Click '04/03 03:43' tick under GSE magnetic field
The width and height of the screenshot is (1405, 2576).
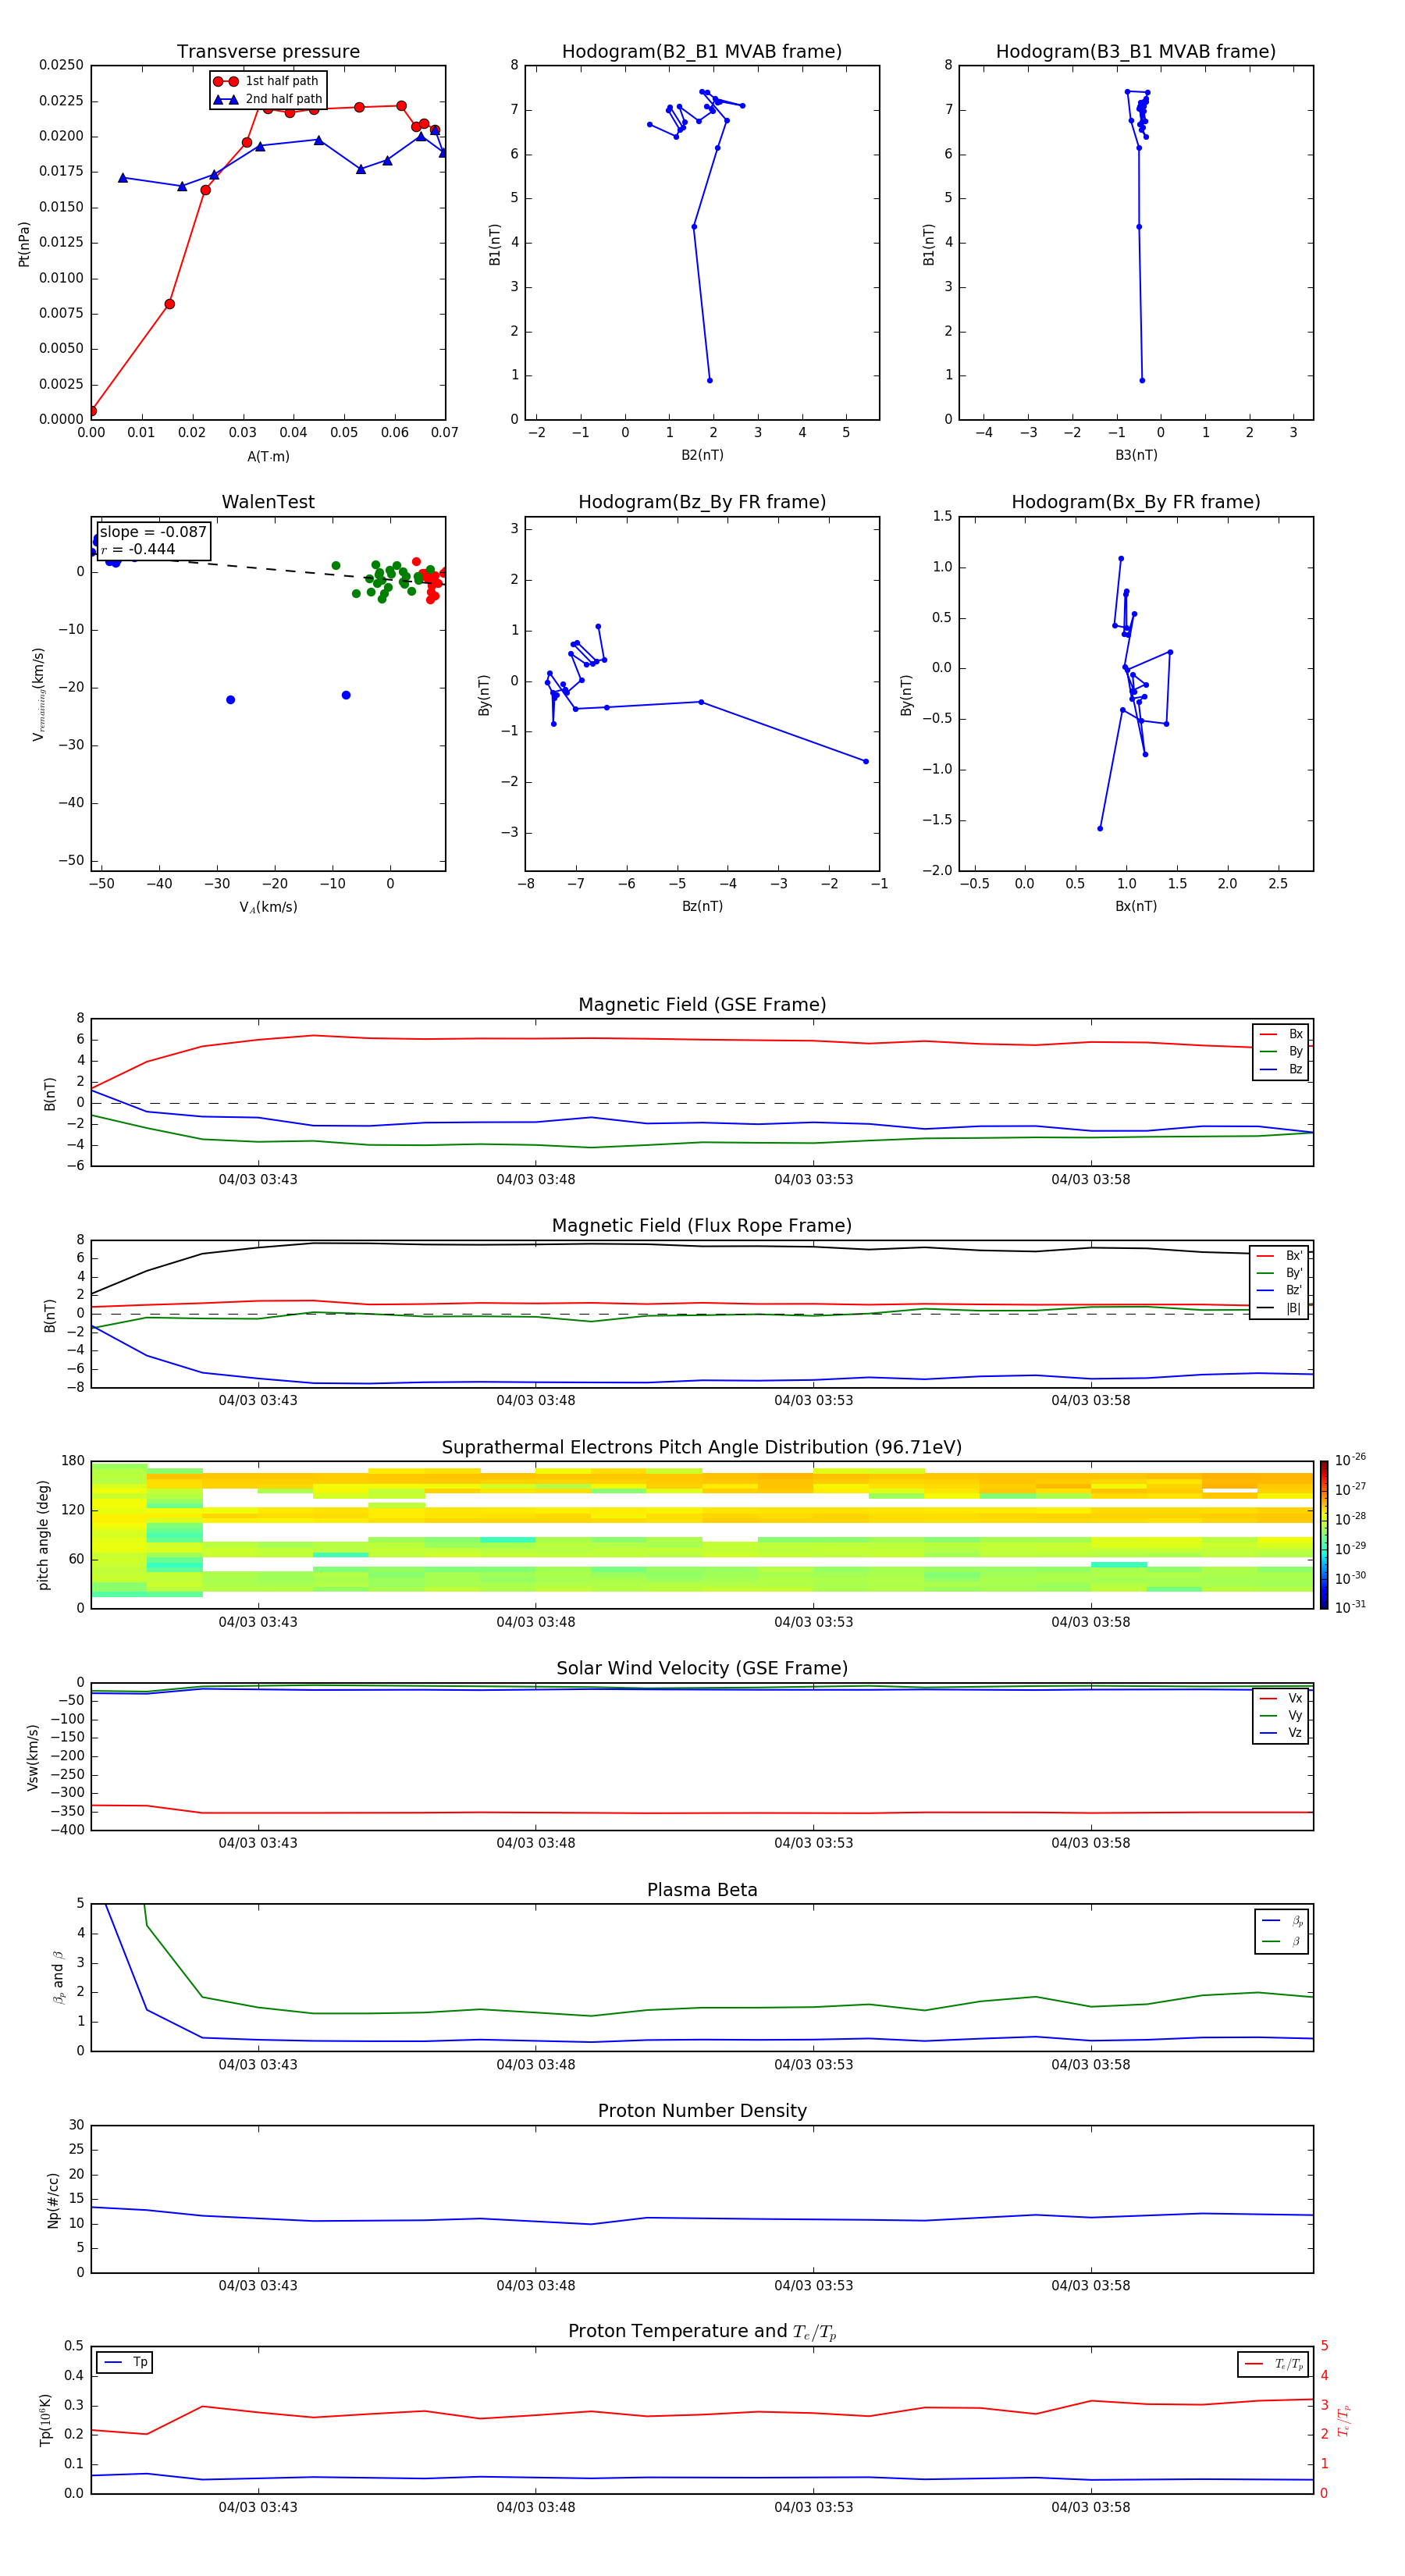[x=258, y=1180]
